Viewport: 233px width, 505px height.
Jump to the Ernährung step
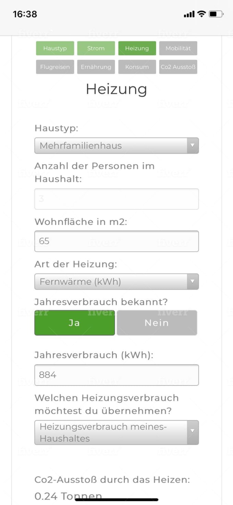(x=96, y=67)
